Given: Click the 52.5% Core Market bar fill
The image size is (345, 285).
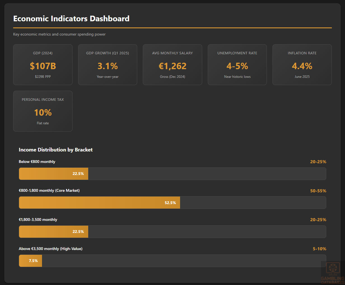Looking at the screenshot, I should click(99, 203).
